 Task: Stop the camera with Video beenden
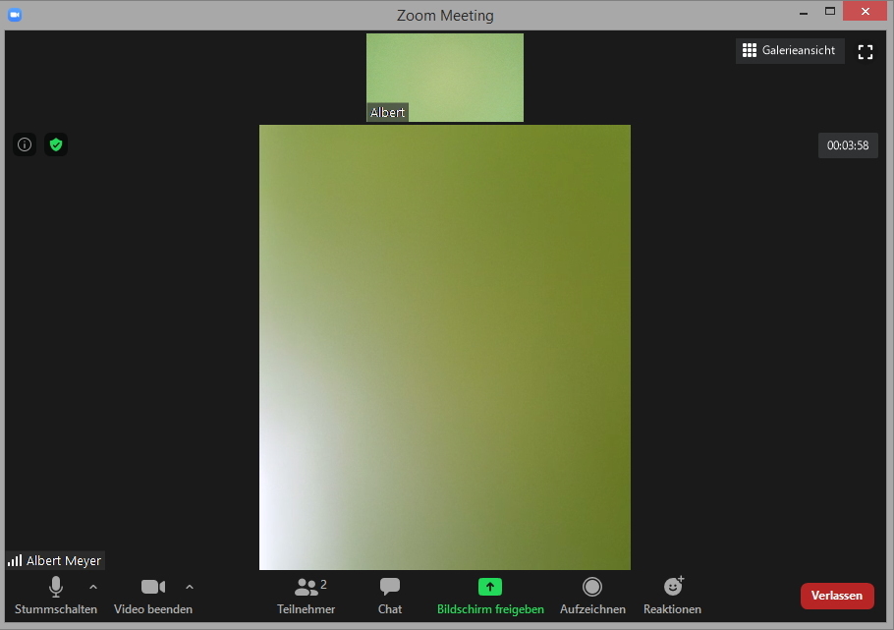(153, 596)
